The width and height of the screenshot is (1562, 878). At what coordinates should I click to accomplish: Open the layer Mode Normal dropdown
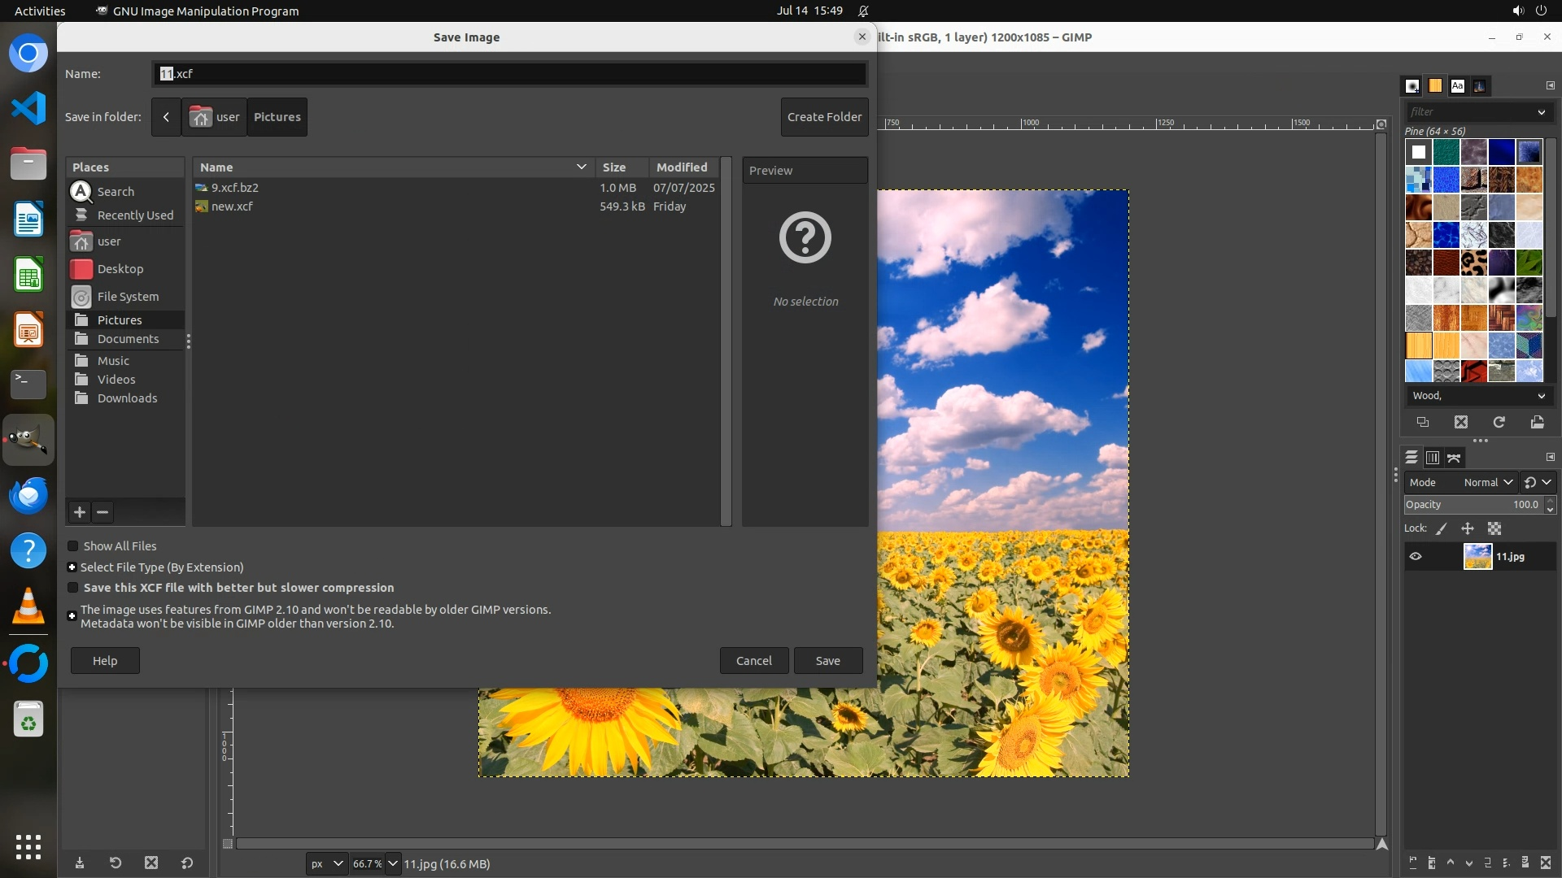[x=1487, y=482]
